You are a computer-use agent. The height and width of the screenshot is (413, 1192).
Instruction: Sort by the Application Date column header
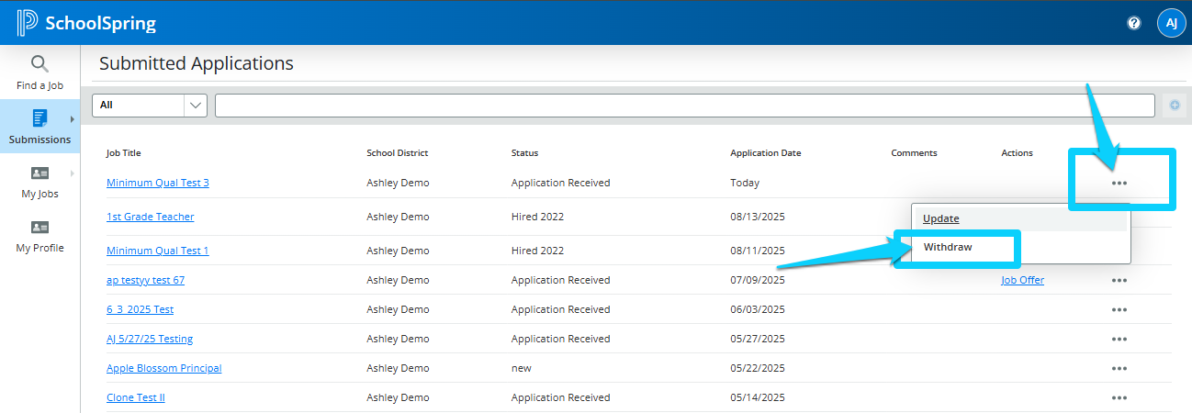tap(765, 153)
